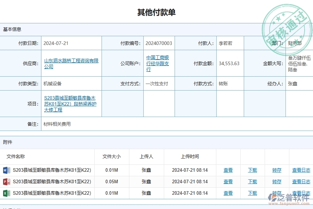313x209 pixels.
Task: Click 查看 on the first attachment row
Action: pos(228,170)
